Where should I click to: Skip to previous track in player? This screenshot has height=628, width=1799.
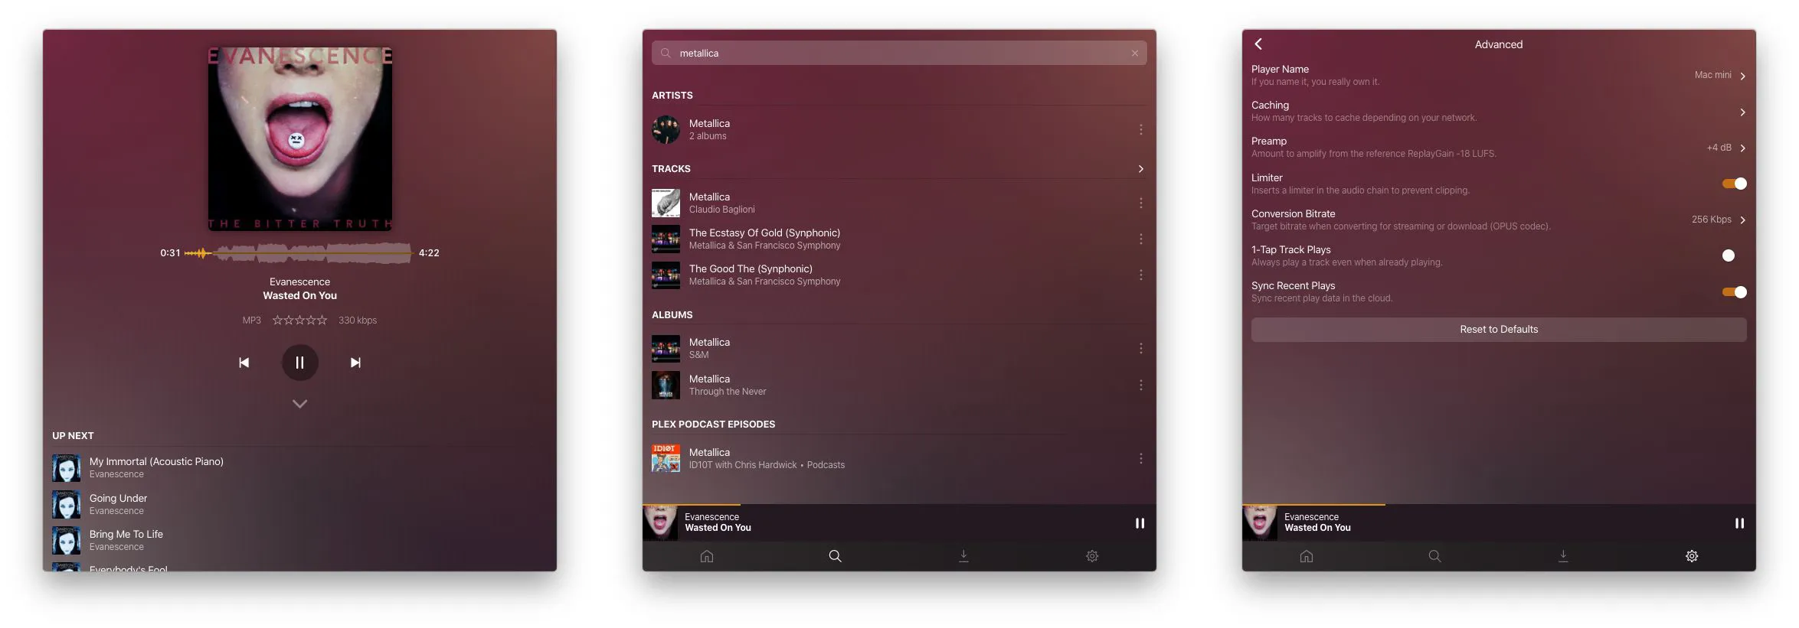tap(244, 363)
